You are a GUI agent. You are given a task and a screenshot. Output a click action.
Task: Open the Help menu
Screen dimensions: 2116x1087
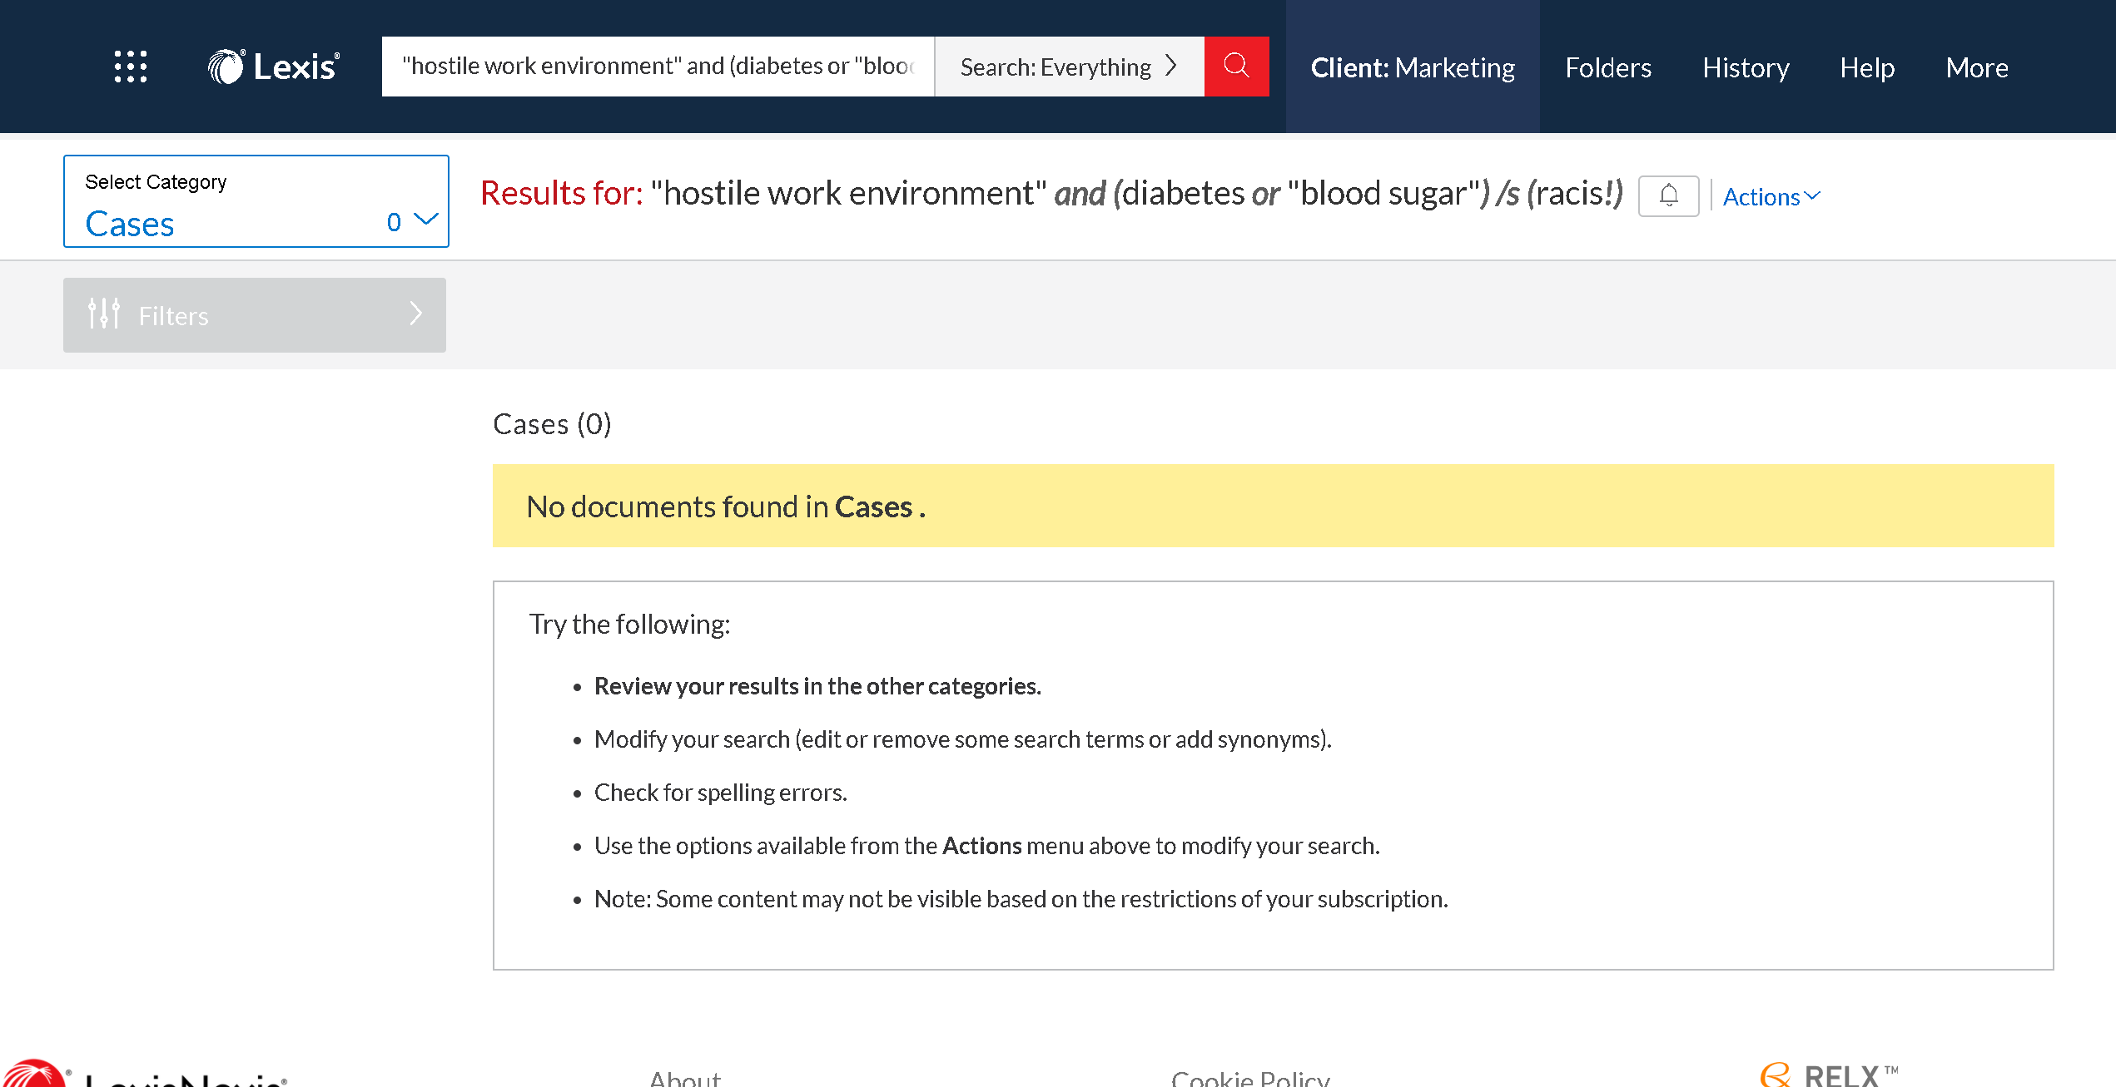point(1867,67)
